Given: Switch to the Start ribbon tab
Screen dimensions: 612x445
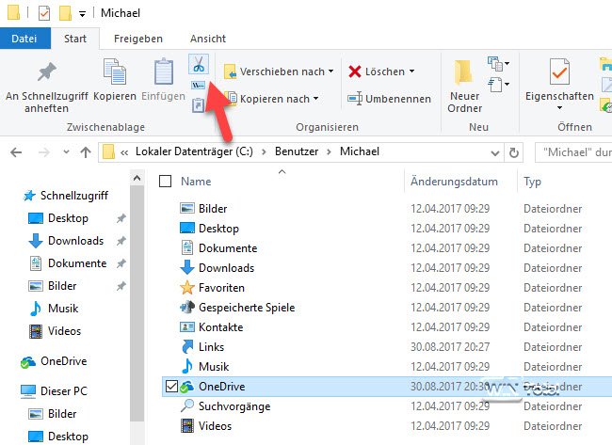Looking at the screenshot, I should click(x=75, y=39).
